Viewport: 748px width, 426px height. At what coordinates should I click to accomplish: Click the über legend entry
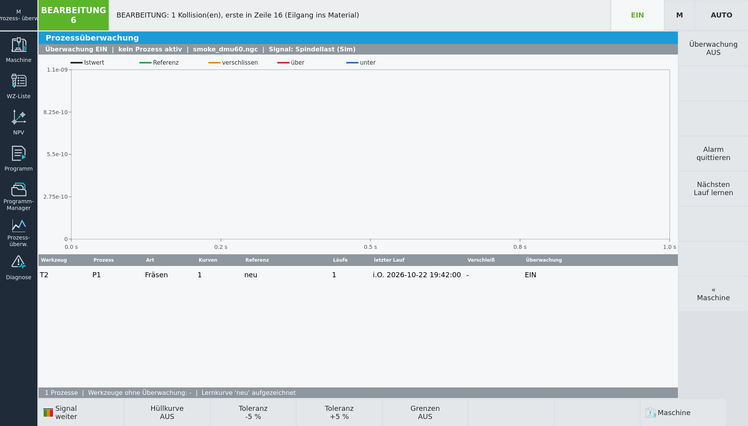point(291,63)
